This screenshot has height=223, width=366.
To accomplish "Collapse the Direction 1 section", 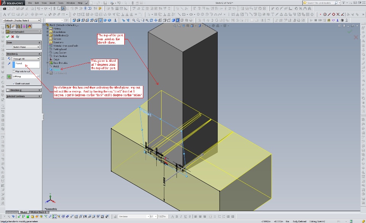I will point(39,54).
